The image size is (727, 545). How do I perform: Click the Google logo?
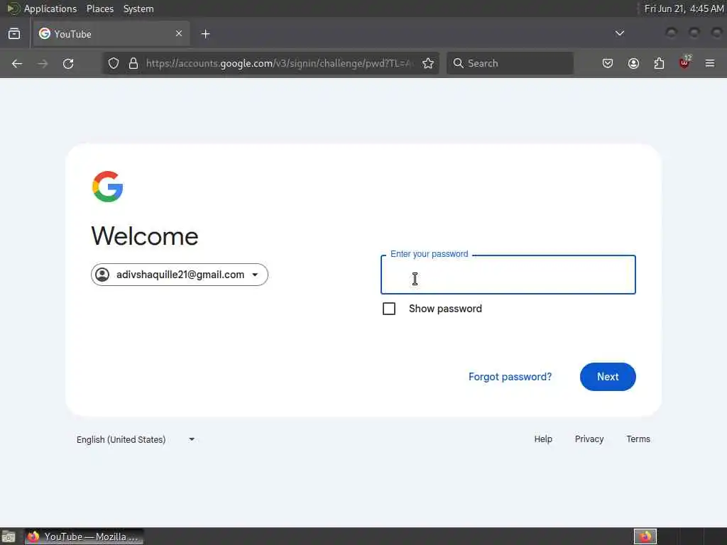point(108,187)
